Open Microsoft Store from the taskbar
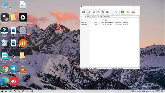Image resolution: width=165 pixels, height=93 pixels. point(6,91)
